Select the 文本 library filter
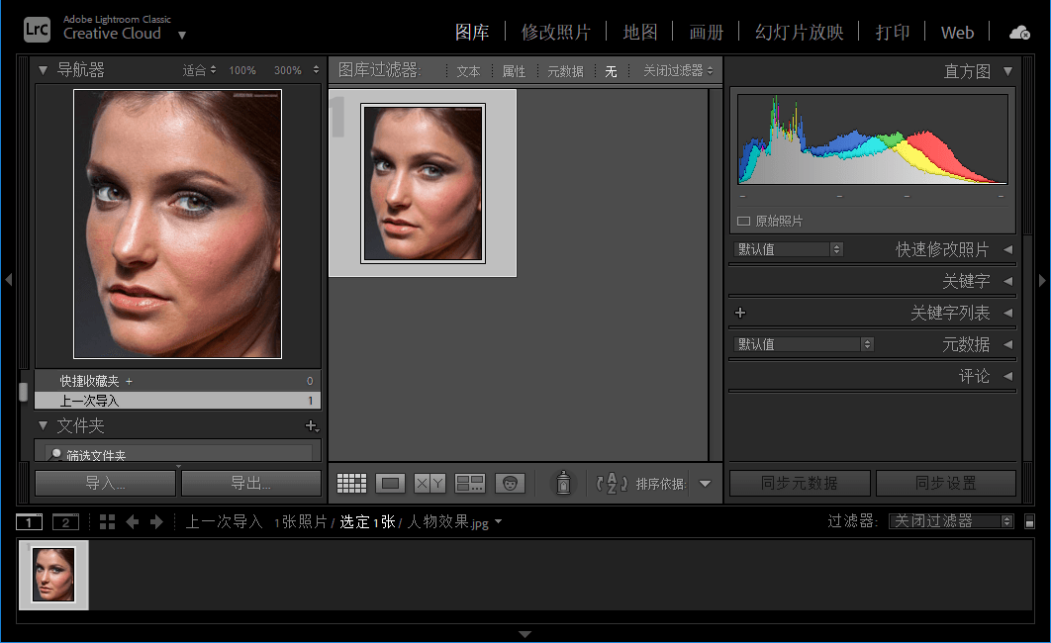1051x643 pixels. 468,71
